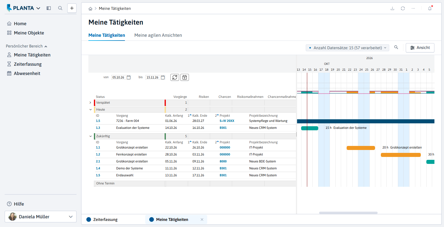The width and height of the screenshot is (444, 227).
Task: Click the Gantt horizontal scrollbar thumb
Action: (x=348, y=213)
